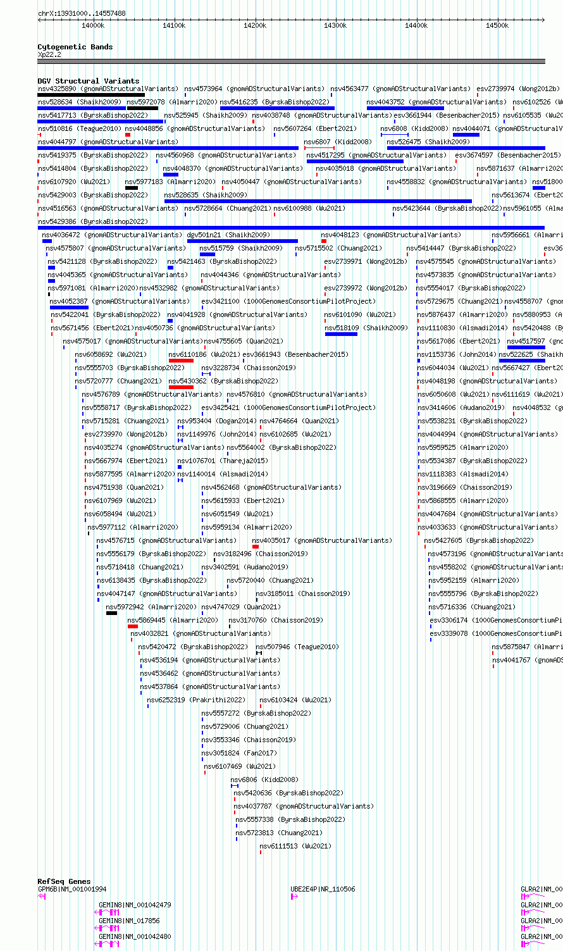The height and width of the screenshot is (951, 563).
Task: Open the RefSeq Genes track title
Action: [64, 881]
